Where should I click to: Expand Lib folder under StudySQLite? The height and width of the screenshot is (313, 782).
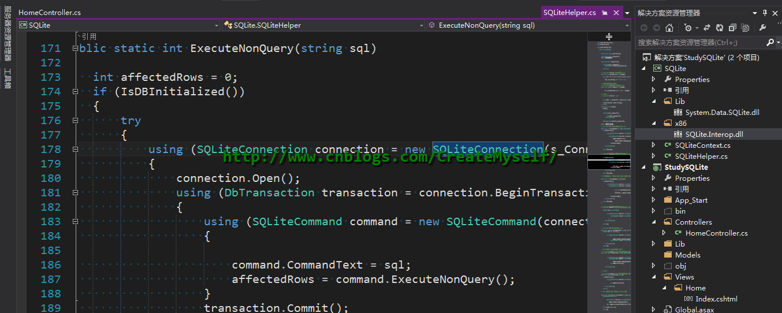click(654, 244)
